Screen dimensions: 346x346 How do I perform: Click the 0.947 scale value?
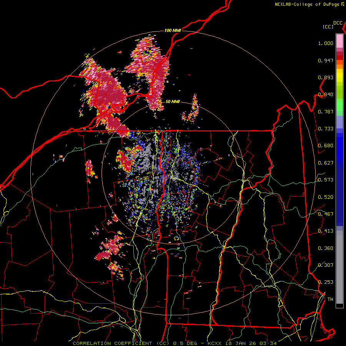point(326,60)
